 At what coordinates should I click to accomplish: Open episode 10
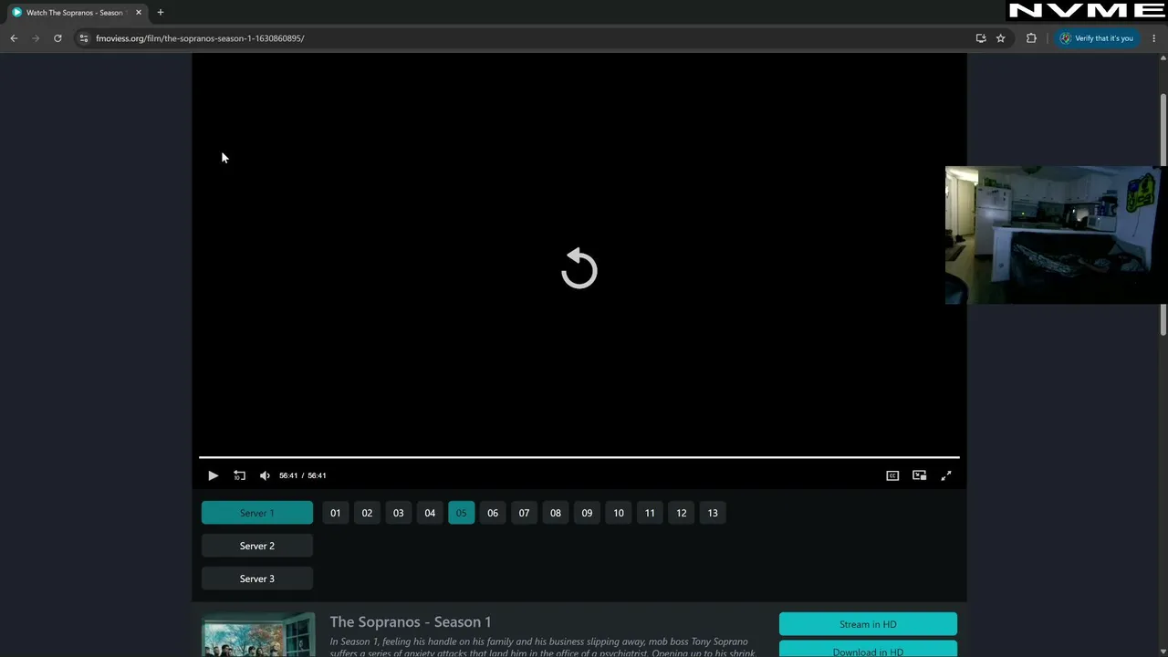coord(619,513)
